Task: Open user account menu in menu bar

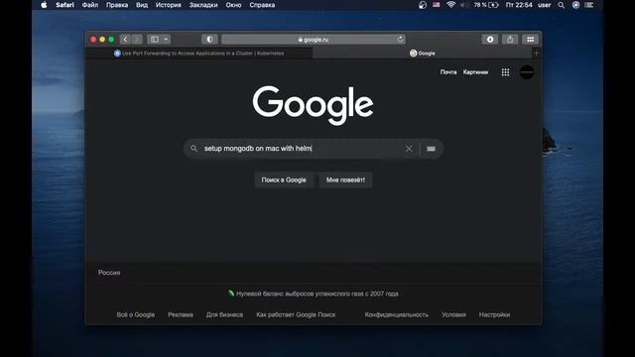Action: [544, 5]
